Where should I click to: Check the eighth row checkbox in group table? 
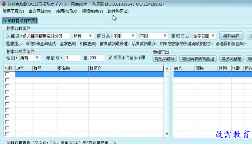[x=7, y=116]
